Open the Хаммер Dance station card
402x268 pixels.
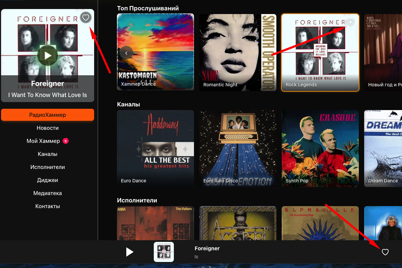(x=155, y=52)
